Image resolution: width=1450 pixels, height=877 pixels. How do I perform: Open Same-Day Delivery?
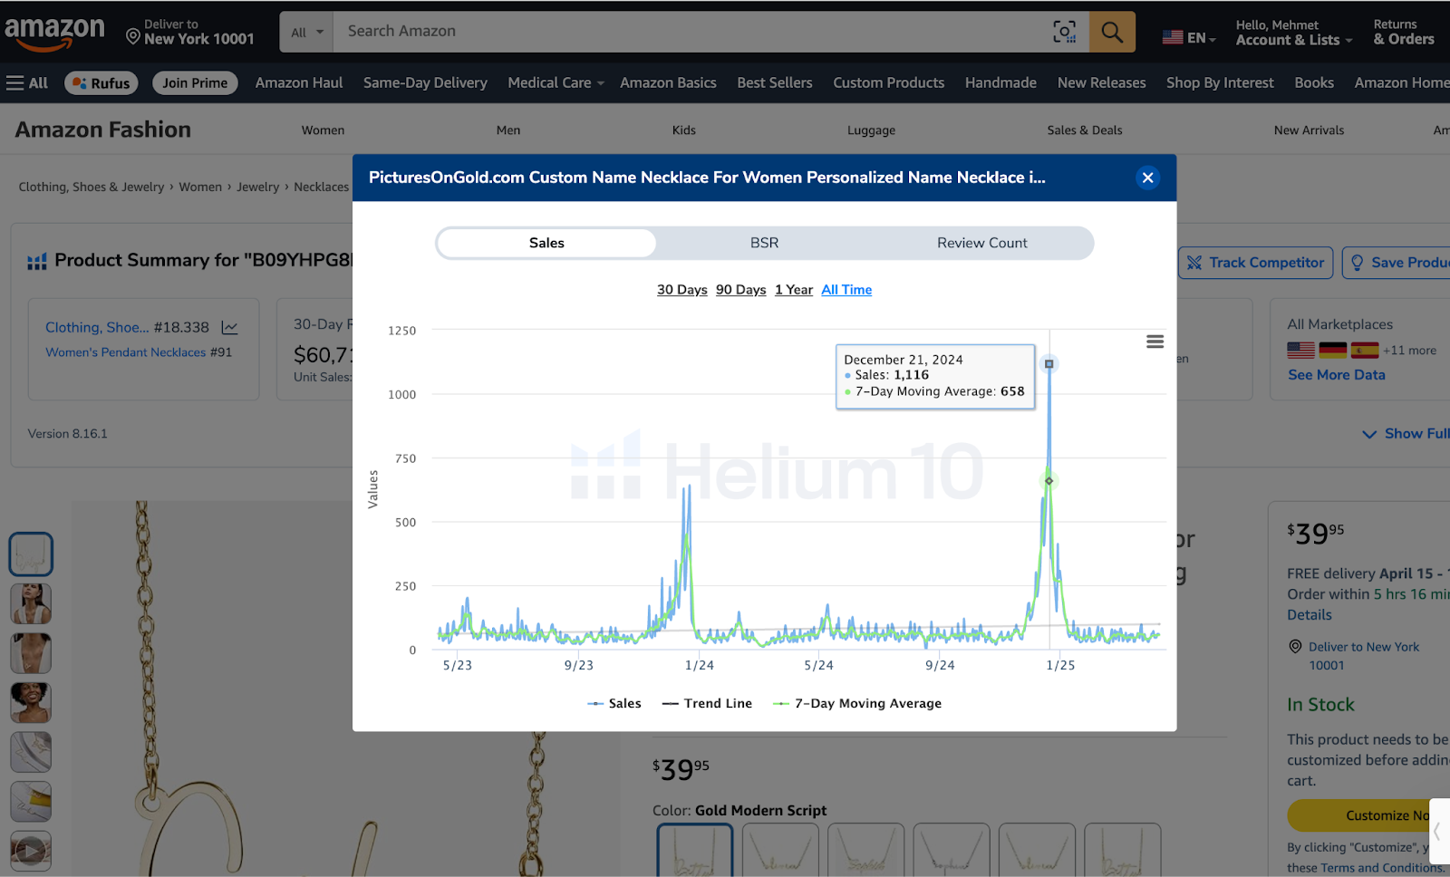(425, 82)
